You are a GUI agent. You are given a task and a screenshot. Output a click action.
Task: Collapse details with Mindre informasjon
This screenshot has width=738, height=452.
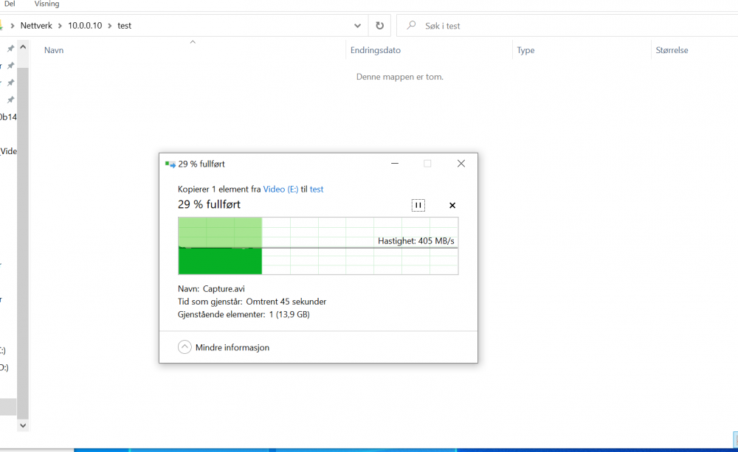click(x=224, y=347)
